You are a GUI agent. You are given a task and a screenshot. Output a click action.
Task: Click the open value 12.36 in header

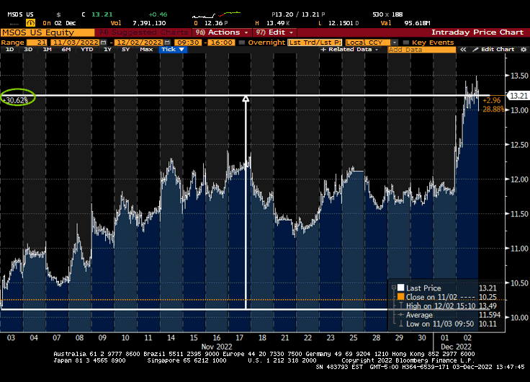[214, 23]
